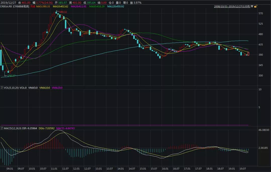Click the DEA:-7.03592 readout

tap(46, 128)
